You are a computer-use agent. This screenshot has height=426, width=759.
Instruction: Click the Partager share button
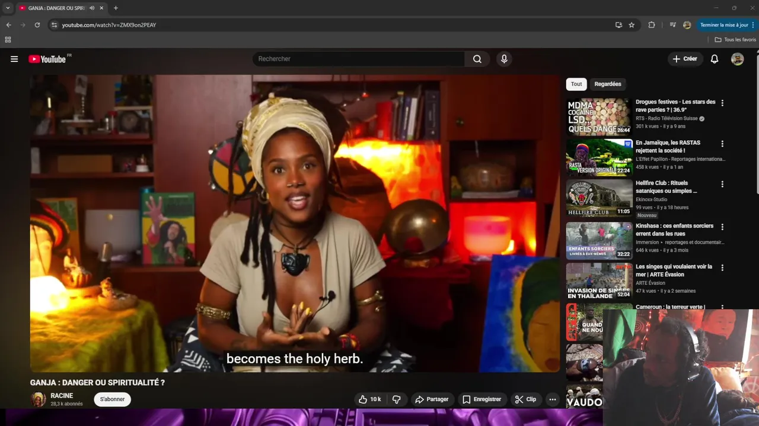[x=432, y=399]
